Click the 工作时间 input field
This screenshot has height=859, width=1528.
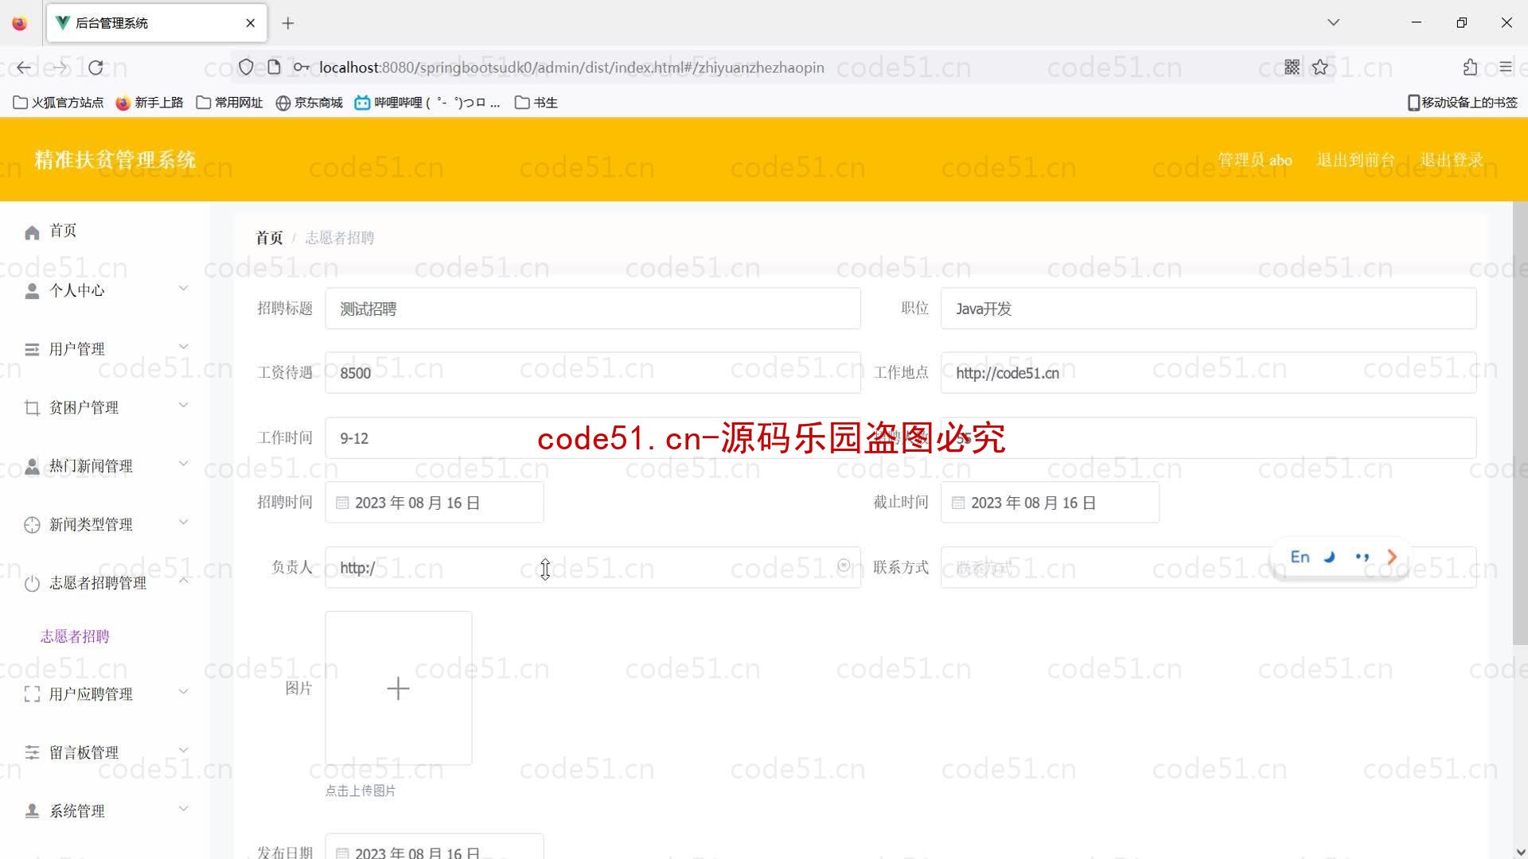(592, 438)
